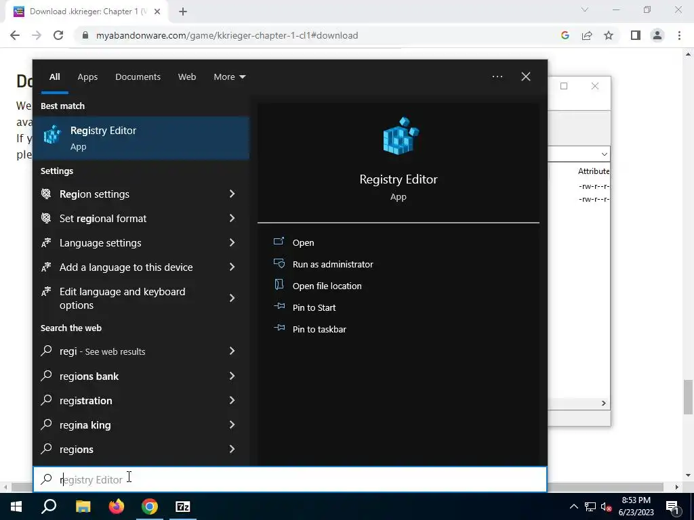
Task: Click the search icon beside regions bank
Action: pos(46,375)
